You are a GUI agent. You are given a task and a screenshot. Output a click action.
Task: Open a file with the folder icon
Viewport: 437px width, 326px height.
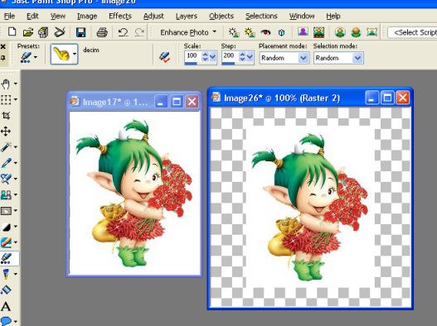click(28, 32)
